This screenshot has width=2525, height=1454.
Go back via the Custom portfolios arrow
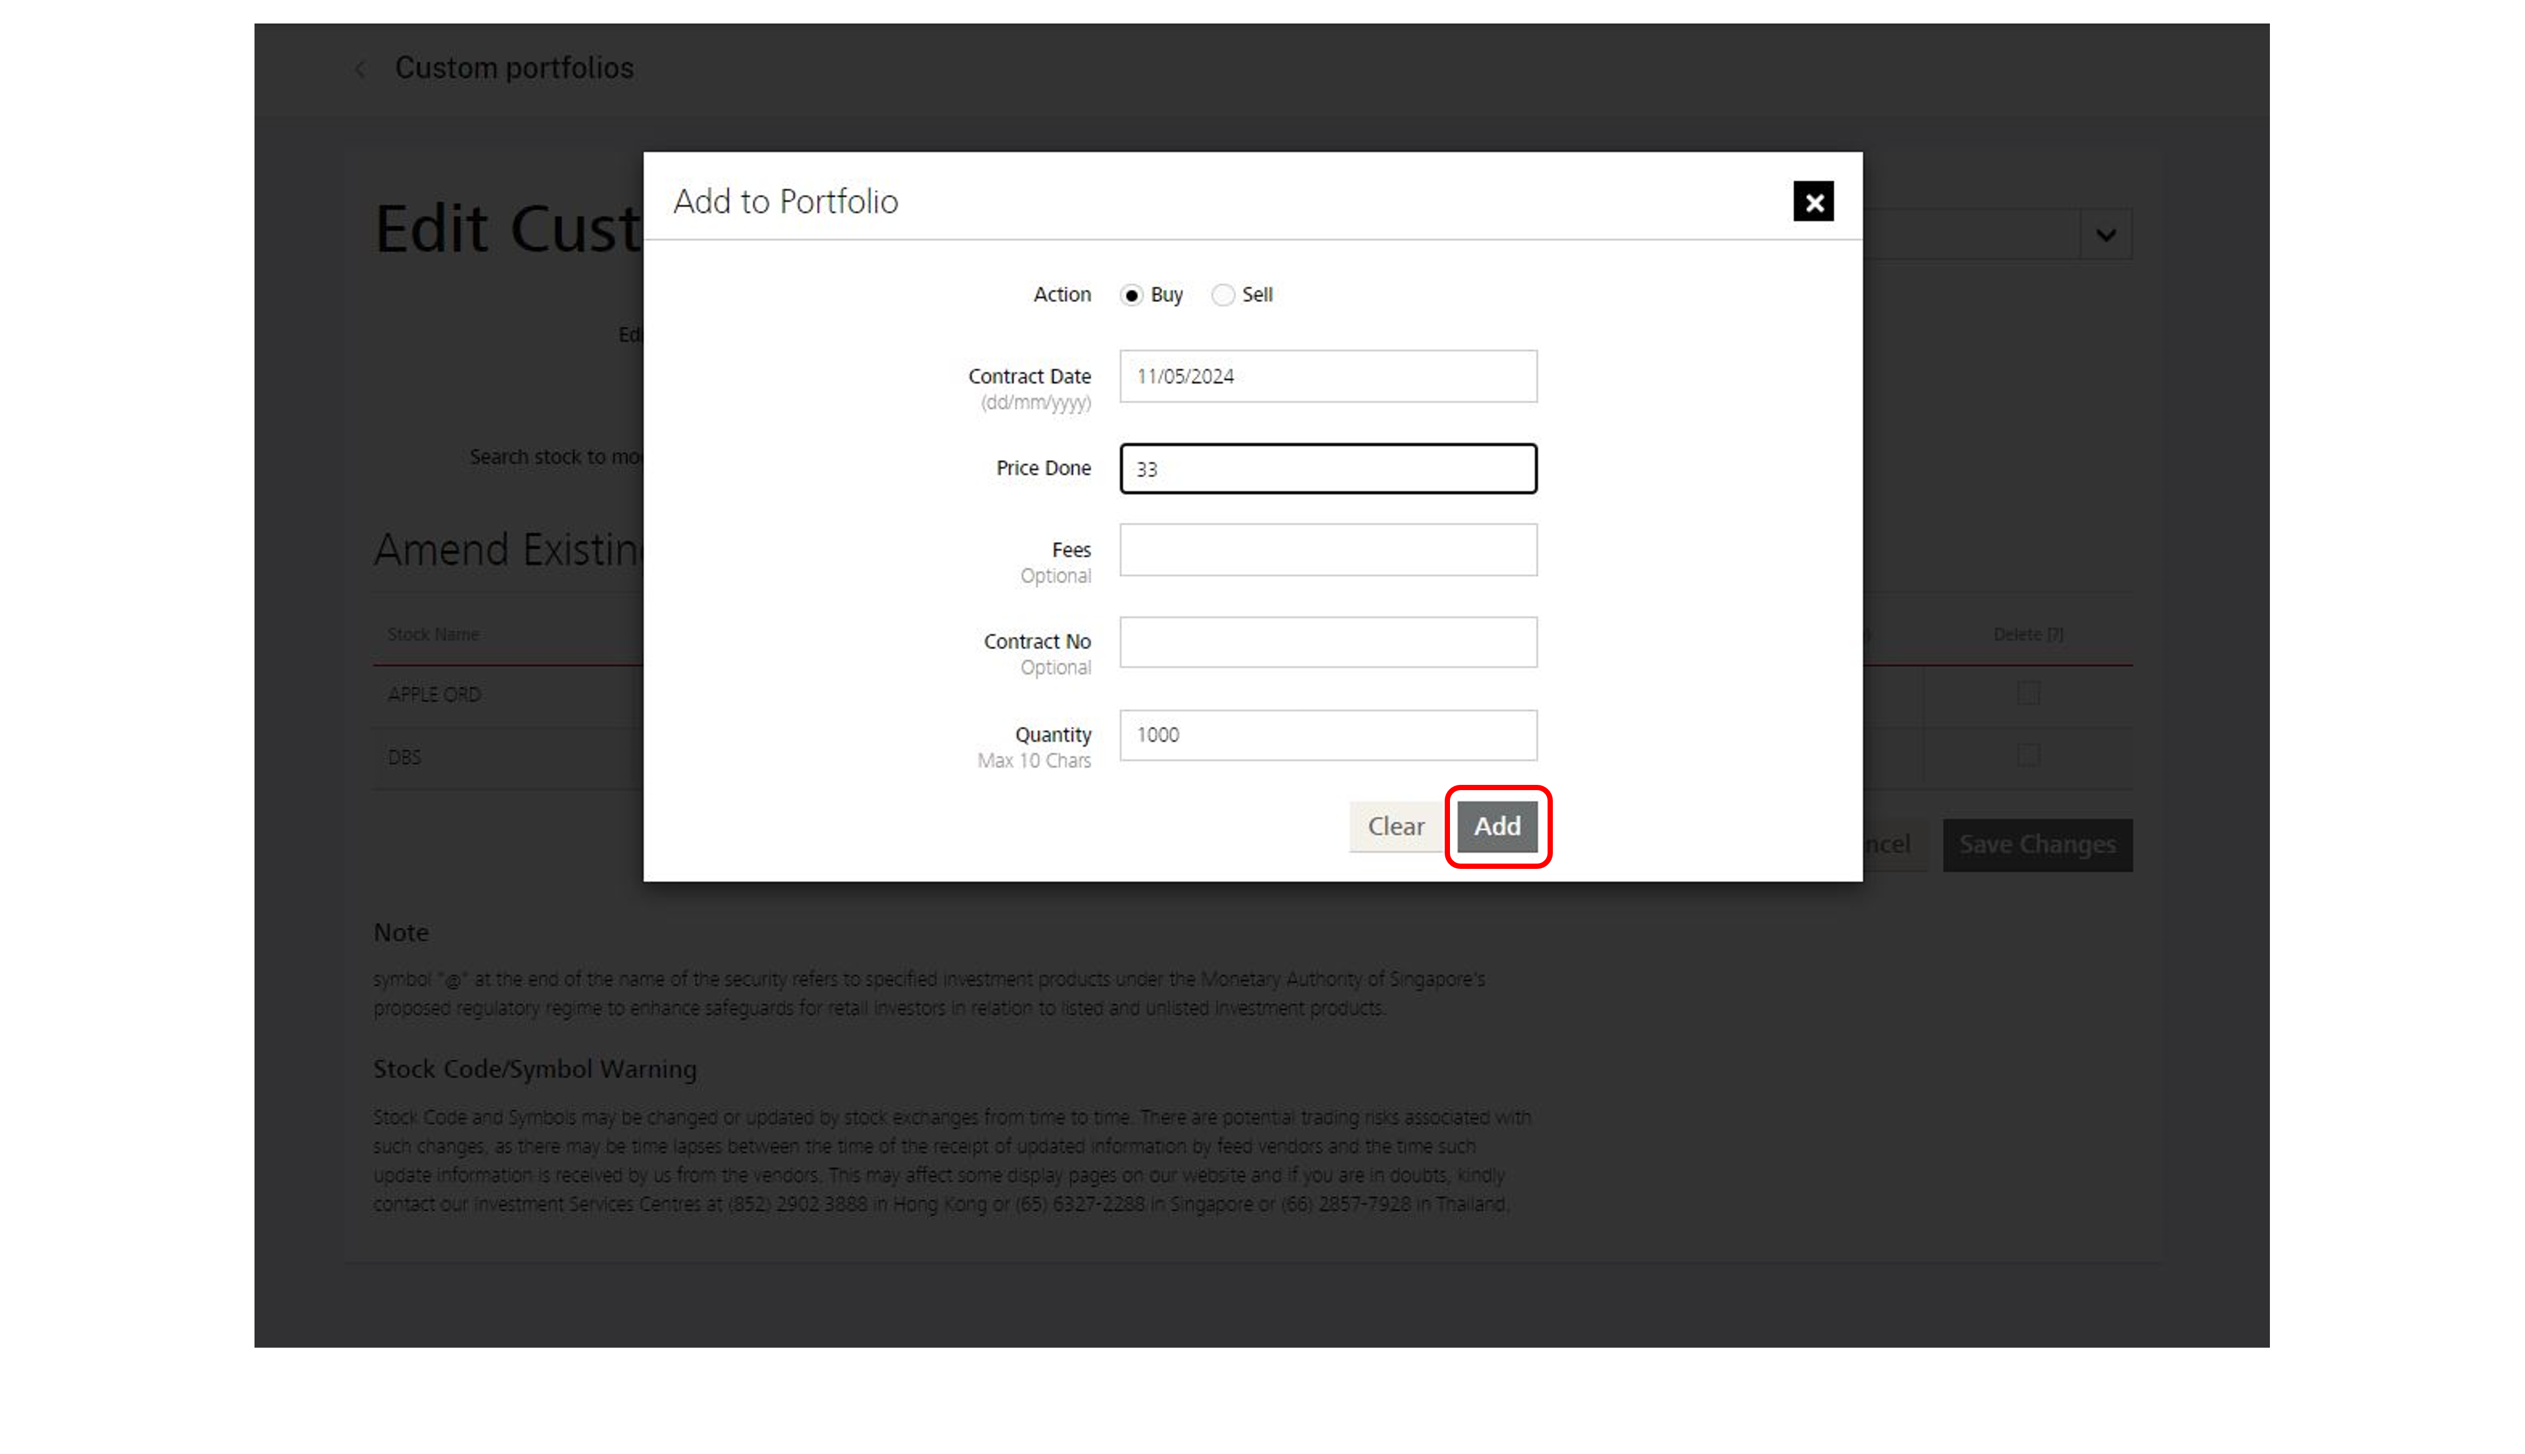(360, 69)
